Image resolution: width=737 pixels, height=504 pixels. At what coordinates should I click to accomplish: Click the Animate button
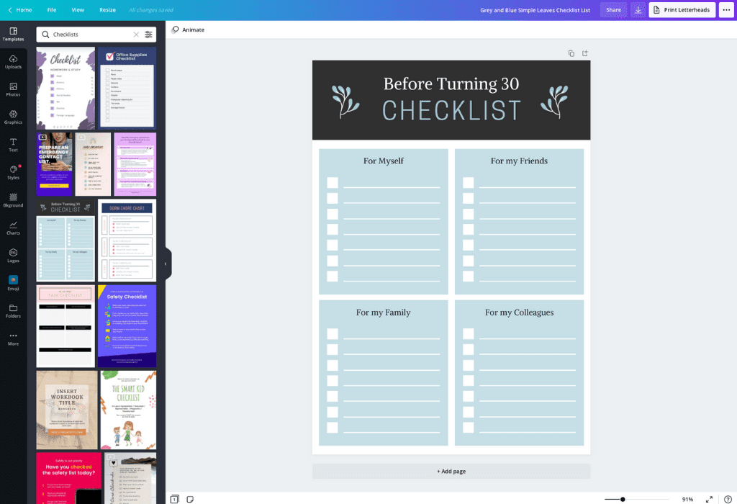pyautogui.click(x=188, y=30)
